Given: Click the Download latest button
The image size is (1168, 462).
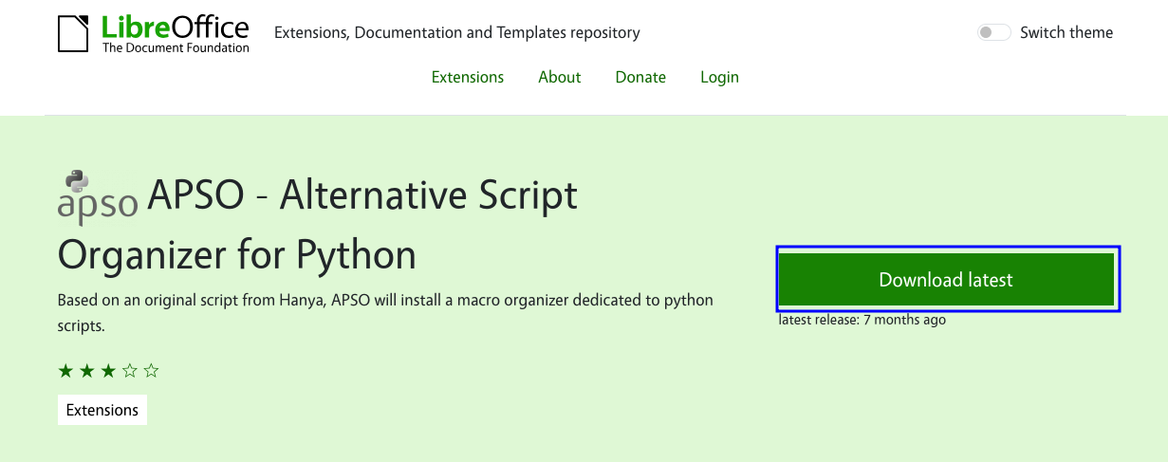Looking at the screenshot, I should [x=946, y=280].
